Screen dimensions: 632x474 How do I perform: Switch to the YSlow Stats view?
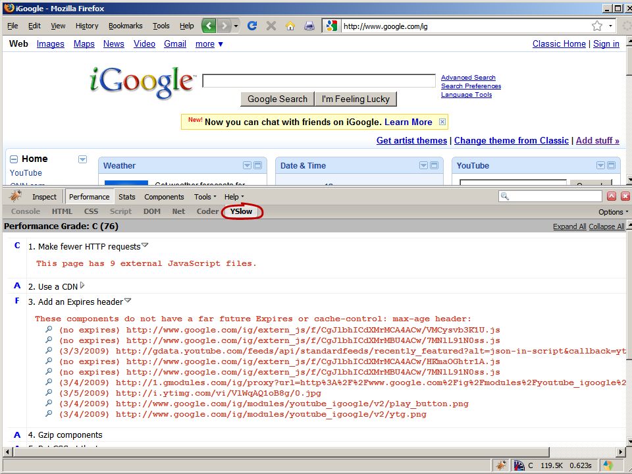click(x=126, y=197)
